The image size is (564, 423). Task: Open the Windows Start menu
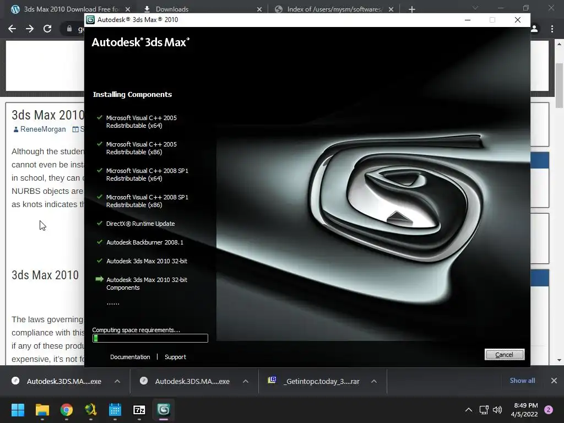tap(18, 410)
